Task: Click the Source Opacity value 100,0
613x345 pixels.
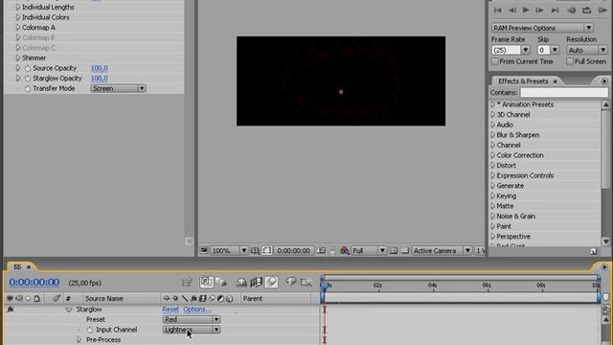Action: coord(100,68)
